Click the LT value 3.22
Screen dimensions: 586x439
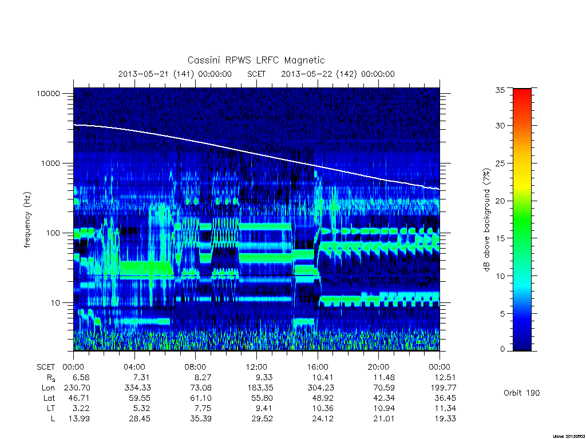pos(81,408)
